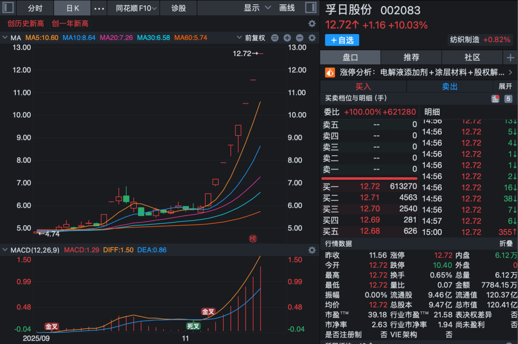Zoom in chart with plus circle
This screenshot has width=518, height=344.
(287, 38)
